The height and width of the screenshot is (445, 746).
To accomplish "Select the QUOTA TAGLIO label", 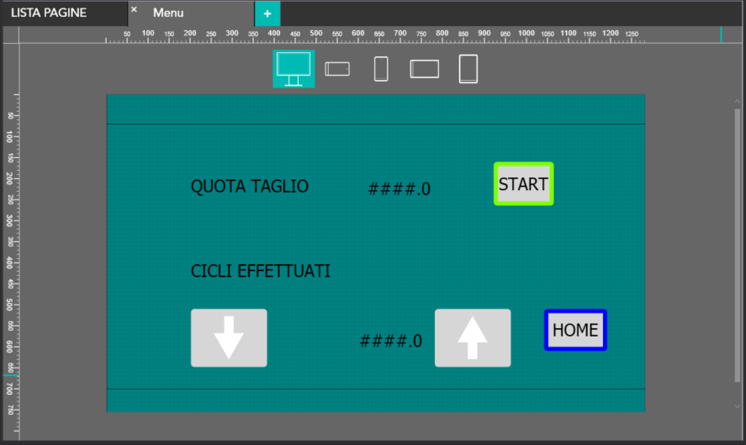I will pyautogui.click(x=250, y=187).
